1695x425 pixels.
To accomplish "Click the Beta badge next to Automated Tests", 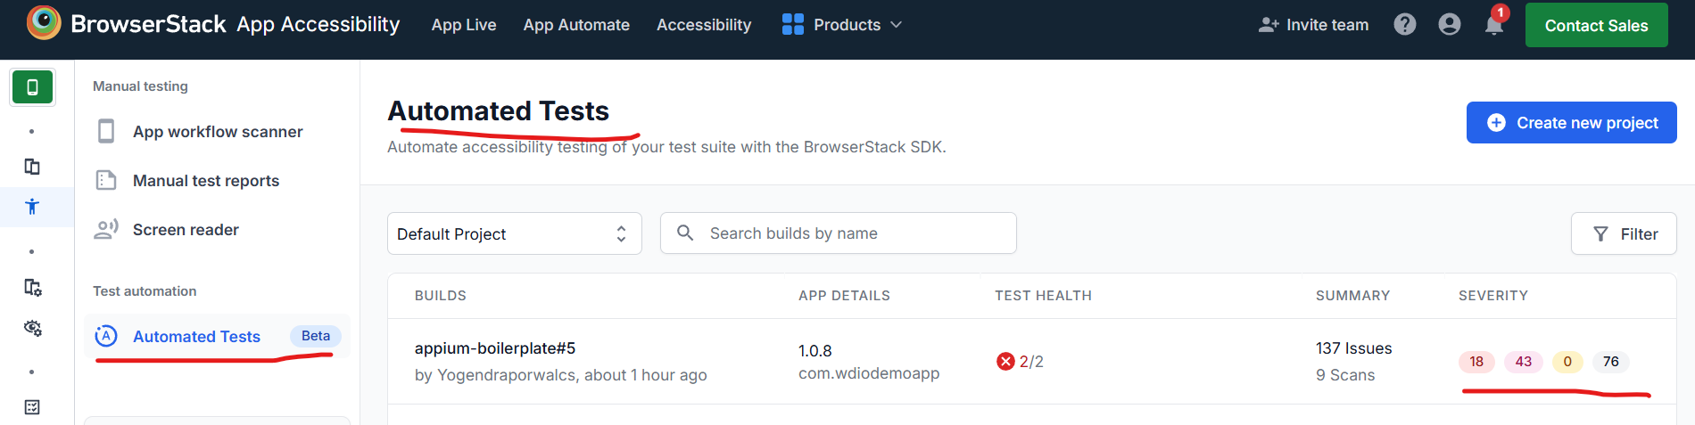I will (316, 336).
